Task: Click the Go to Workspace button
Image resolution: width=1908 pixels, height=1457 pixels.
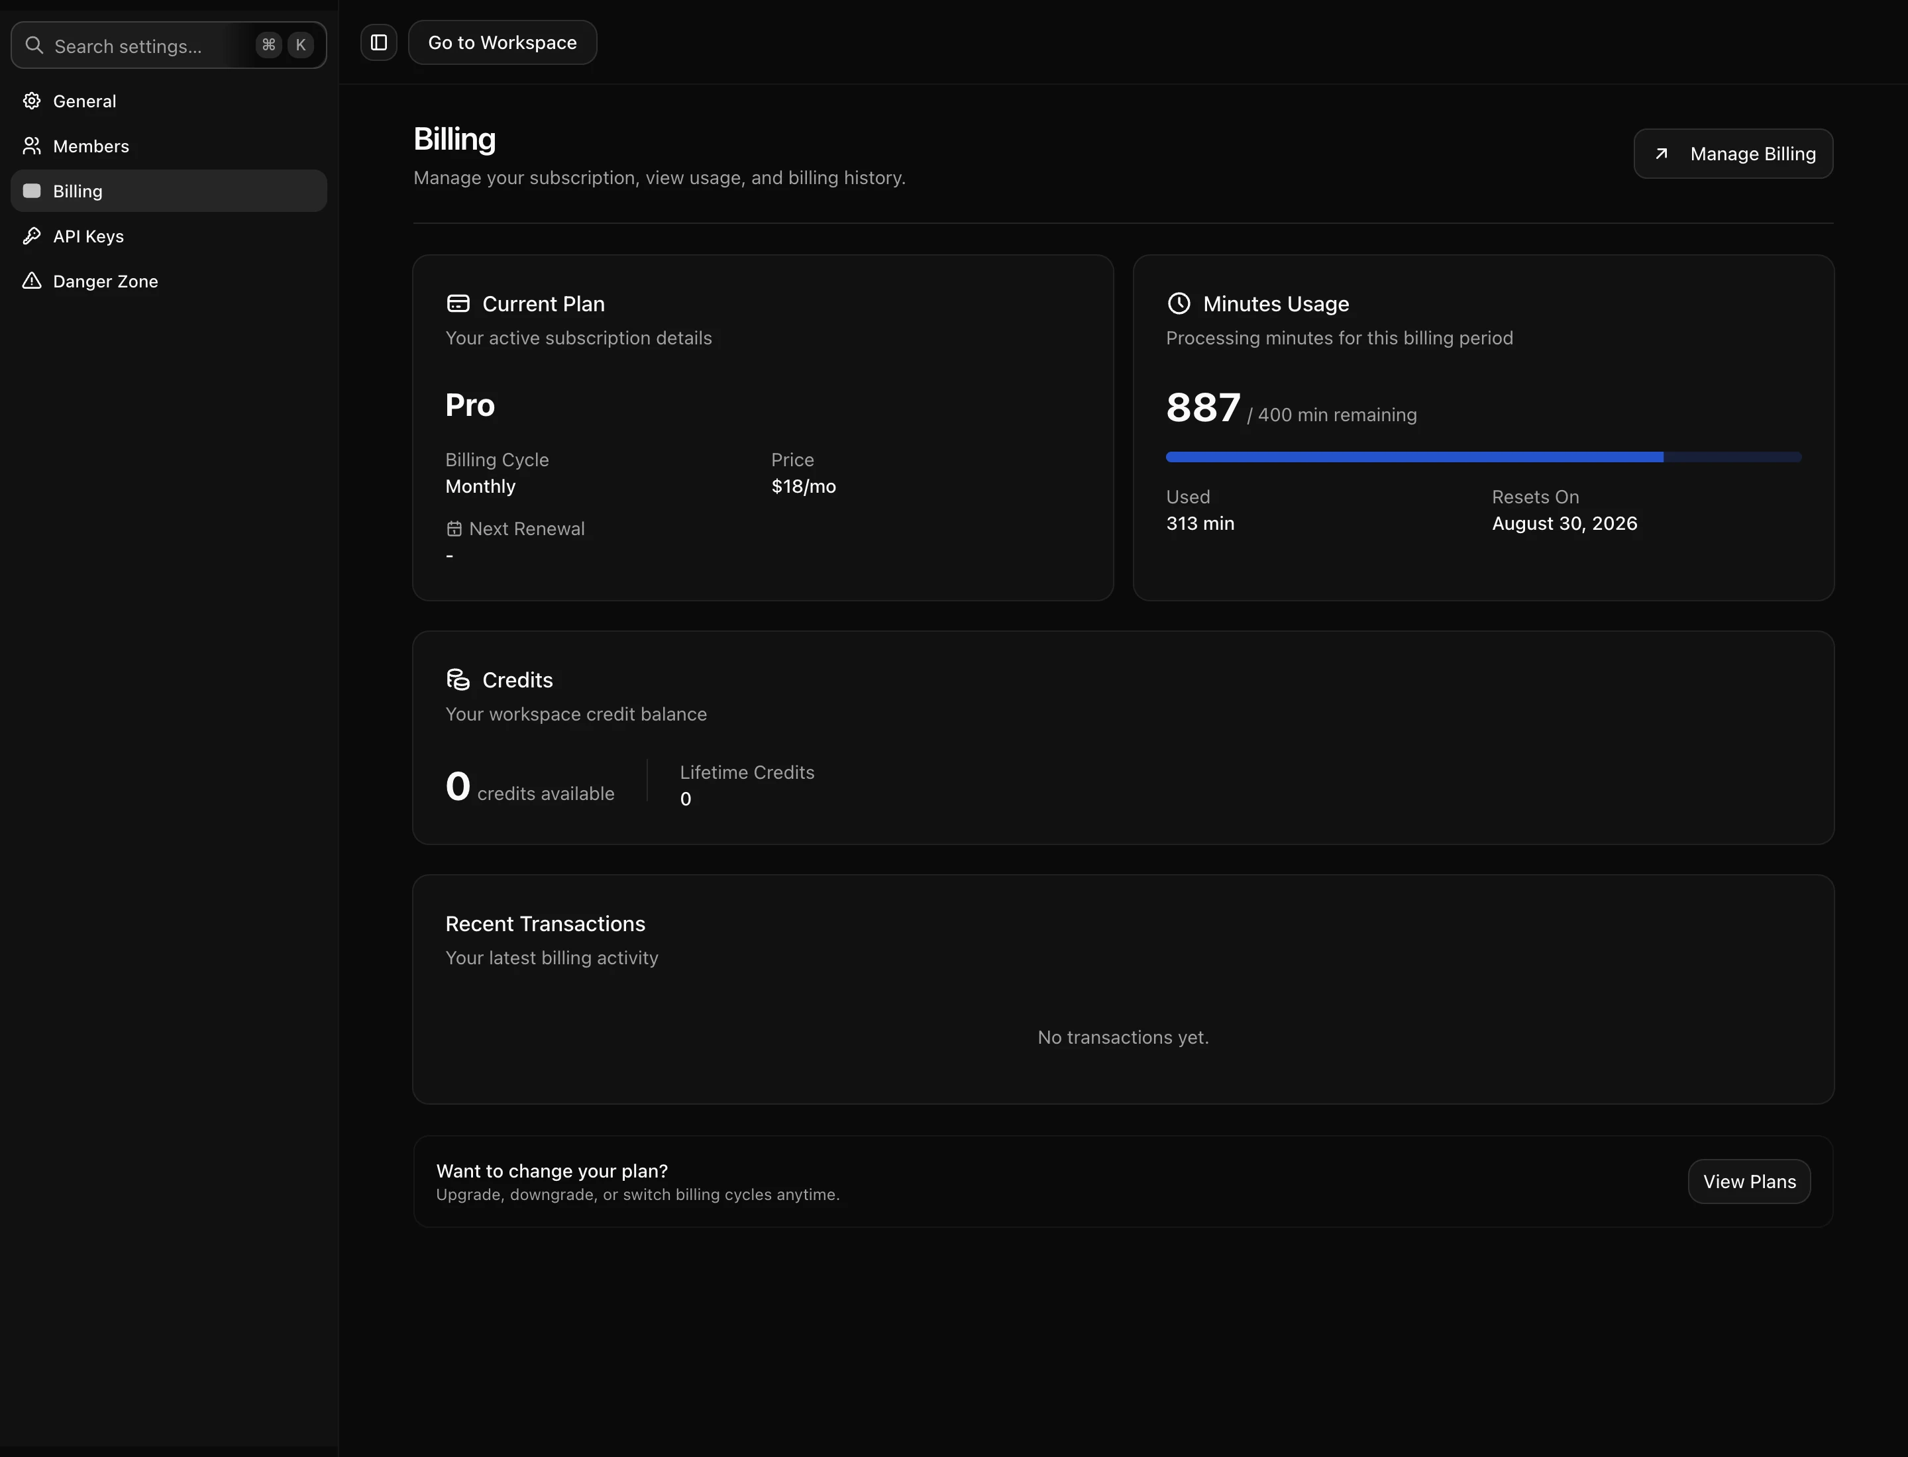Action: point(502,42)
